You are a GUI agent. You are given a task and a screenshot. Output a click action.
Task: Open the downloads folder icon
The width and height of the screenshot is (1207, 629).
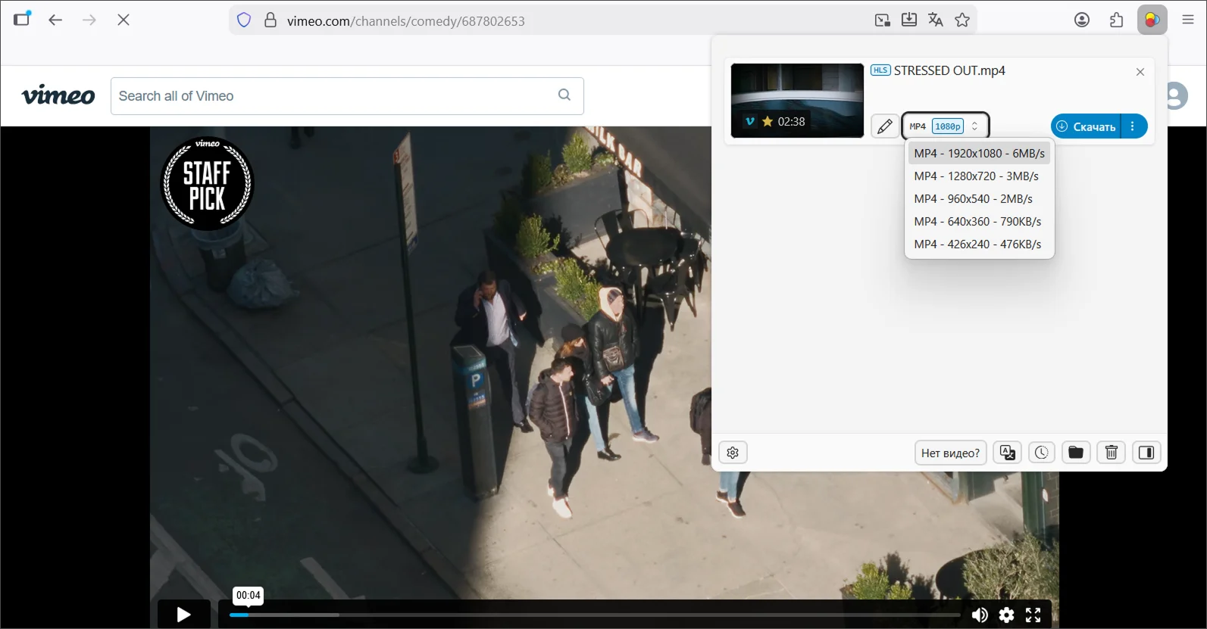point(1075,453)
